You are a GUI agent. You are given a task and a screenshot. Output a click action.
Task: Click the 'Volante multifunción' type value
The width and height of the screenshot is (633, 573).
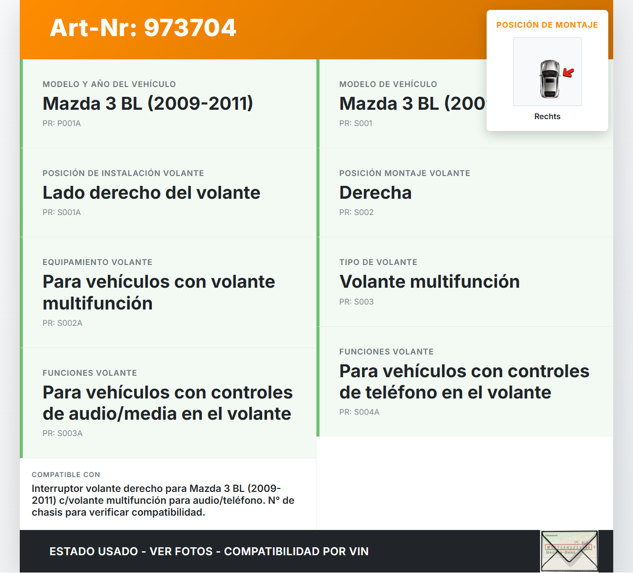429,281
